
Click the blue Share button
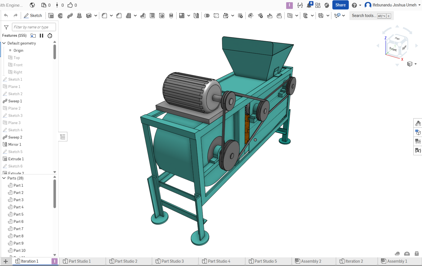point(340,5)
